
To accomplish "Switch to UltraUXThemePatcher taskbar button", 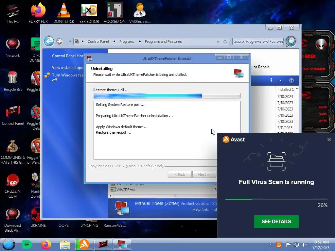I will tap(122, 244).
